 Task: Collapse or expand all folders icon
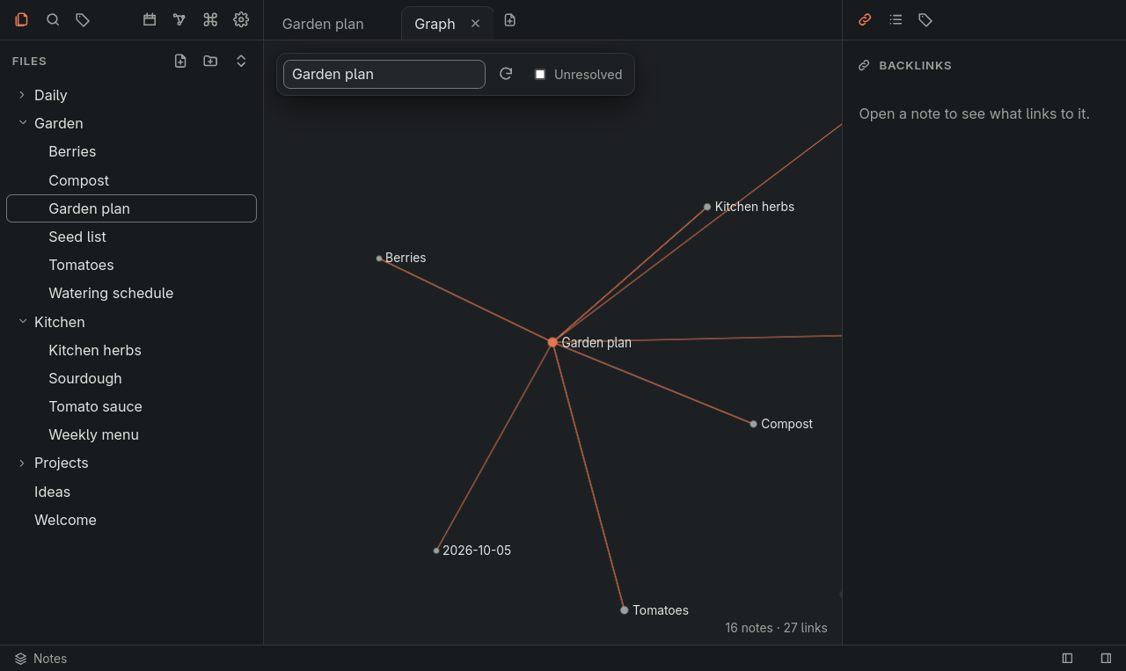tap(241, 61)
